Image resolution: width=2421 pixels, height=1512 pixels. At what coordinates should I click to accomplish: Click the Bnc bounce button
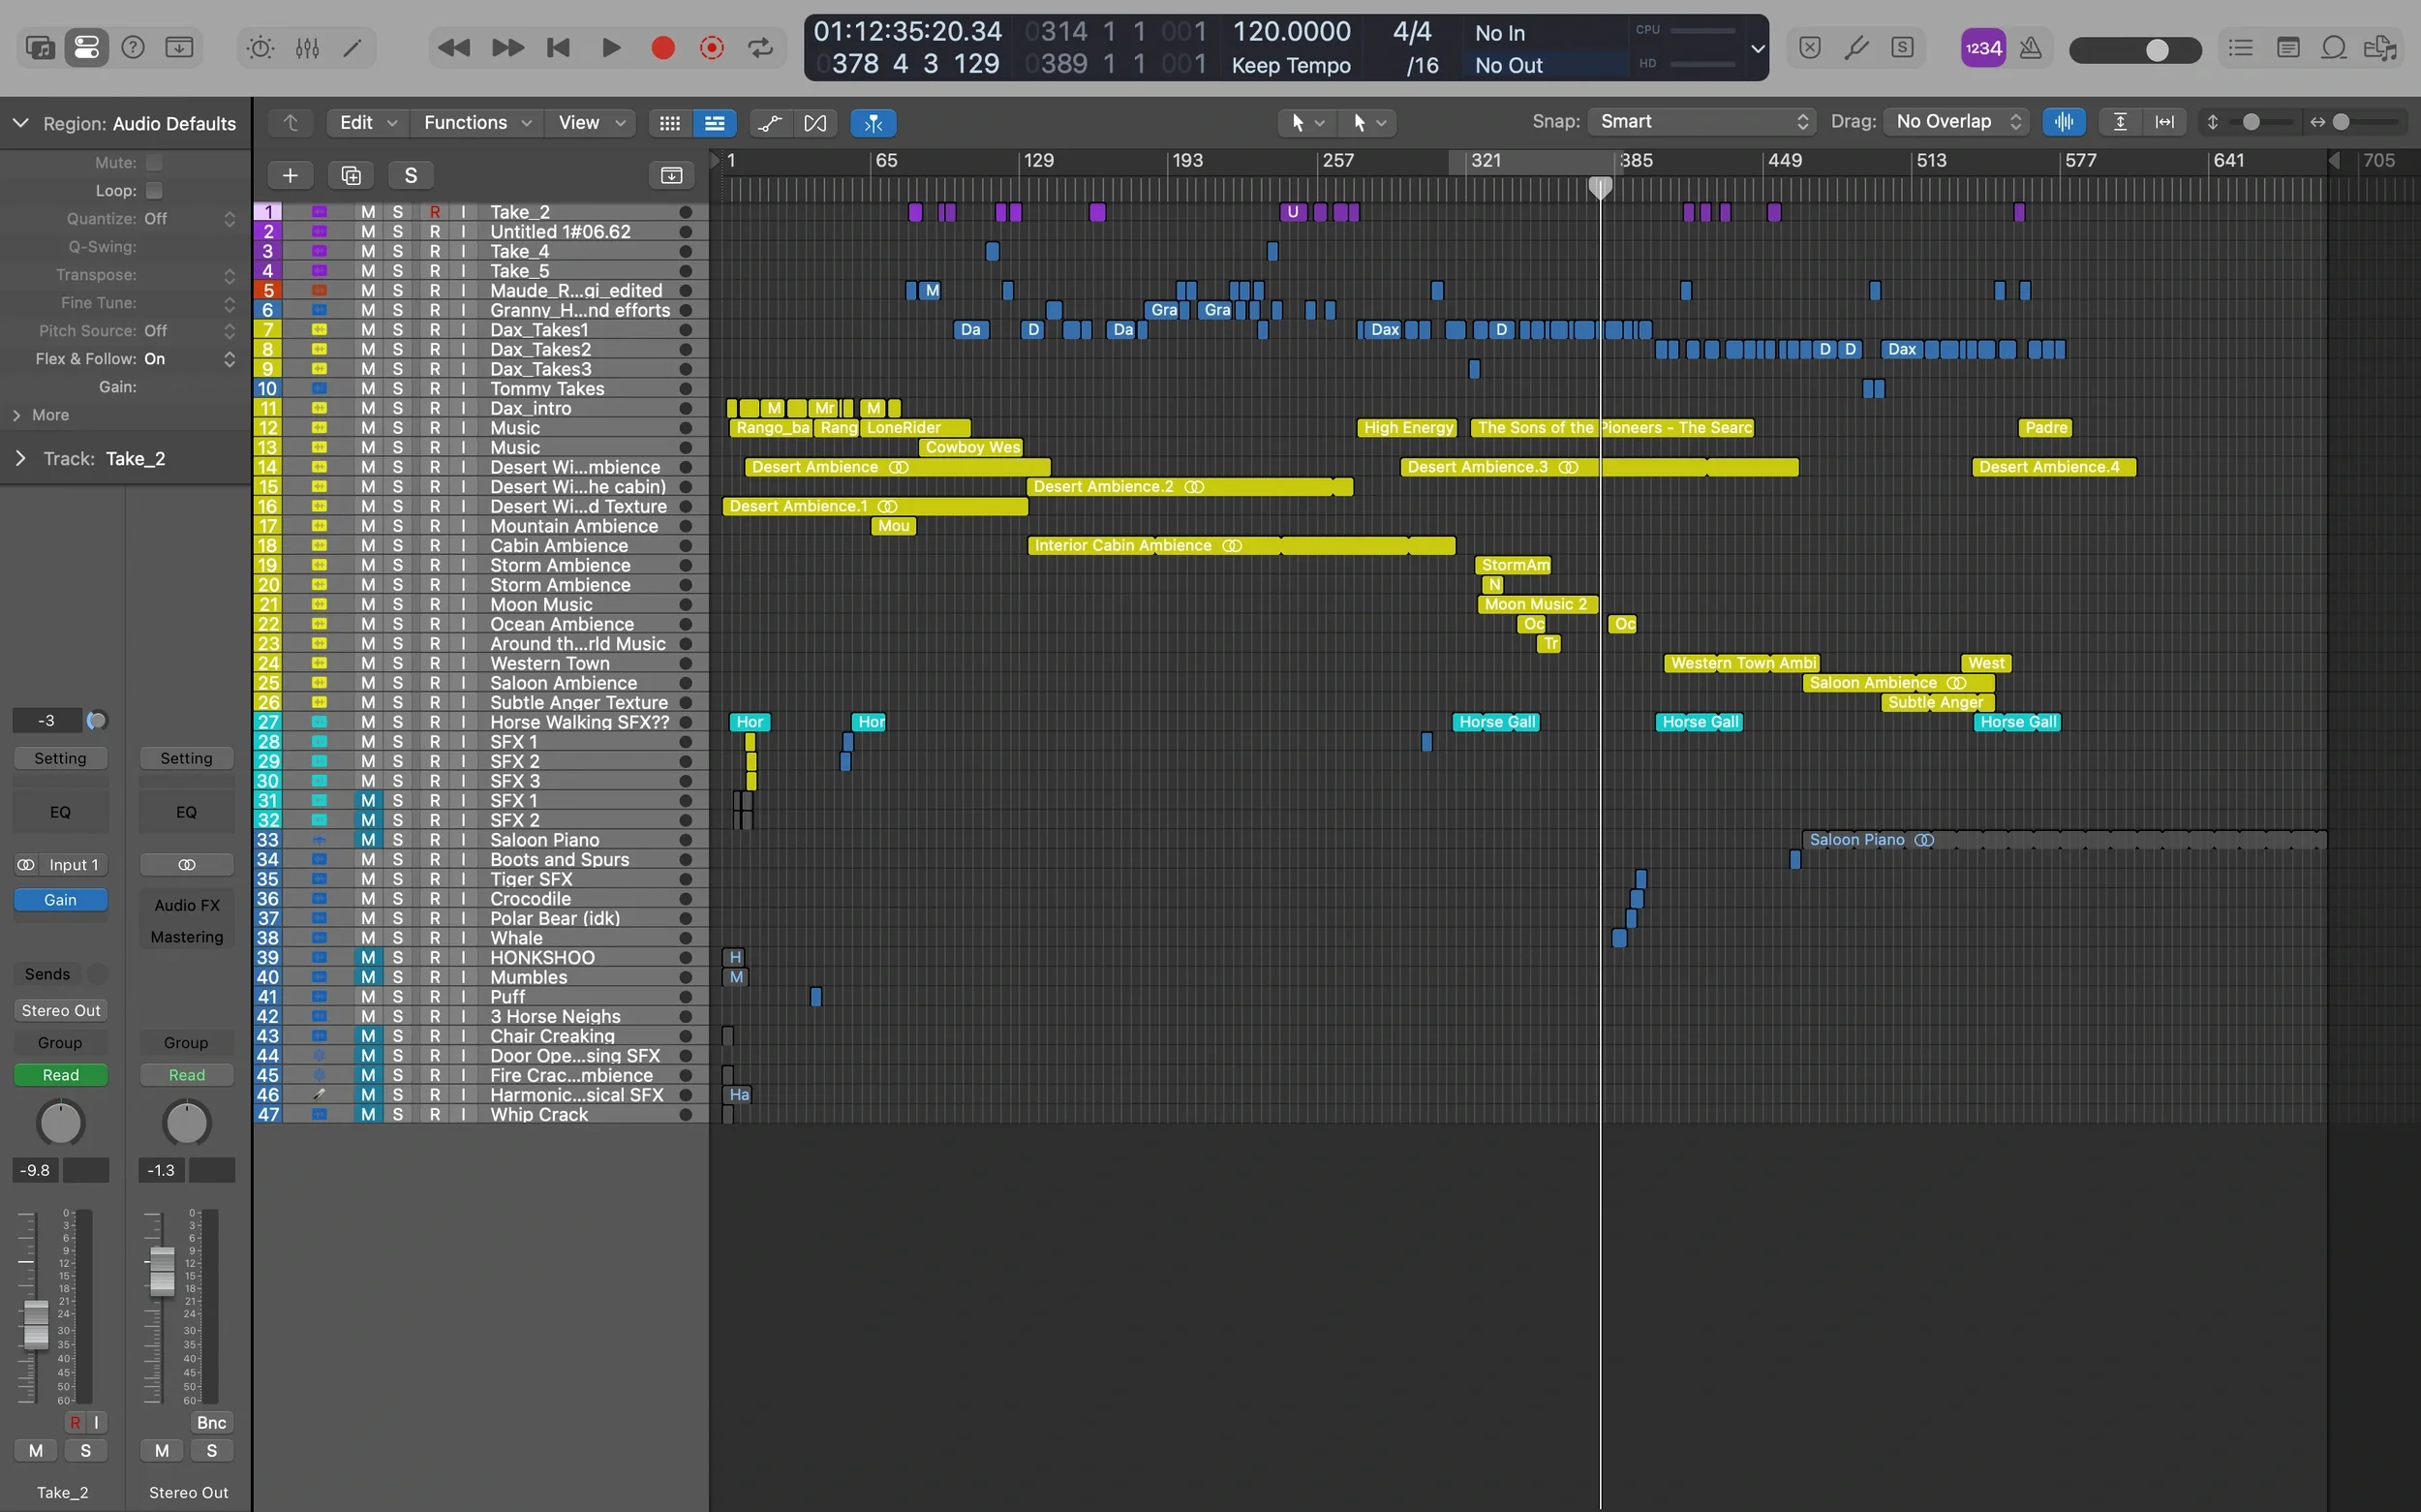pyautogui.click(x=211, y=1422)
